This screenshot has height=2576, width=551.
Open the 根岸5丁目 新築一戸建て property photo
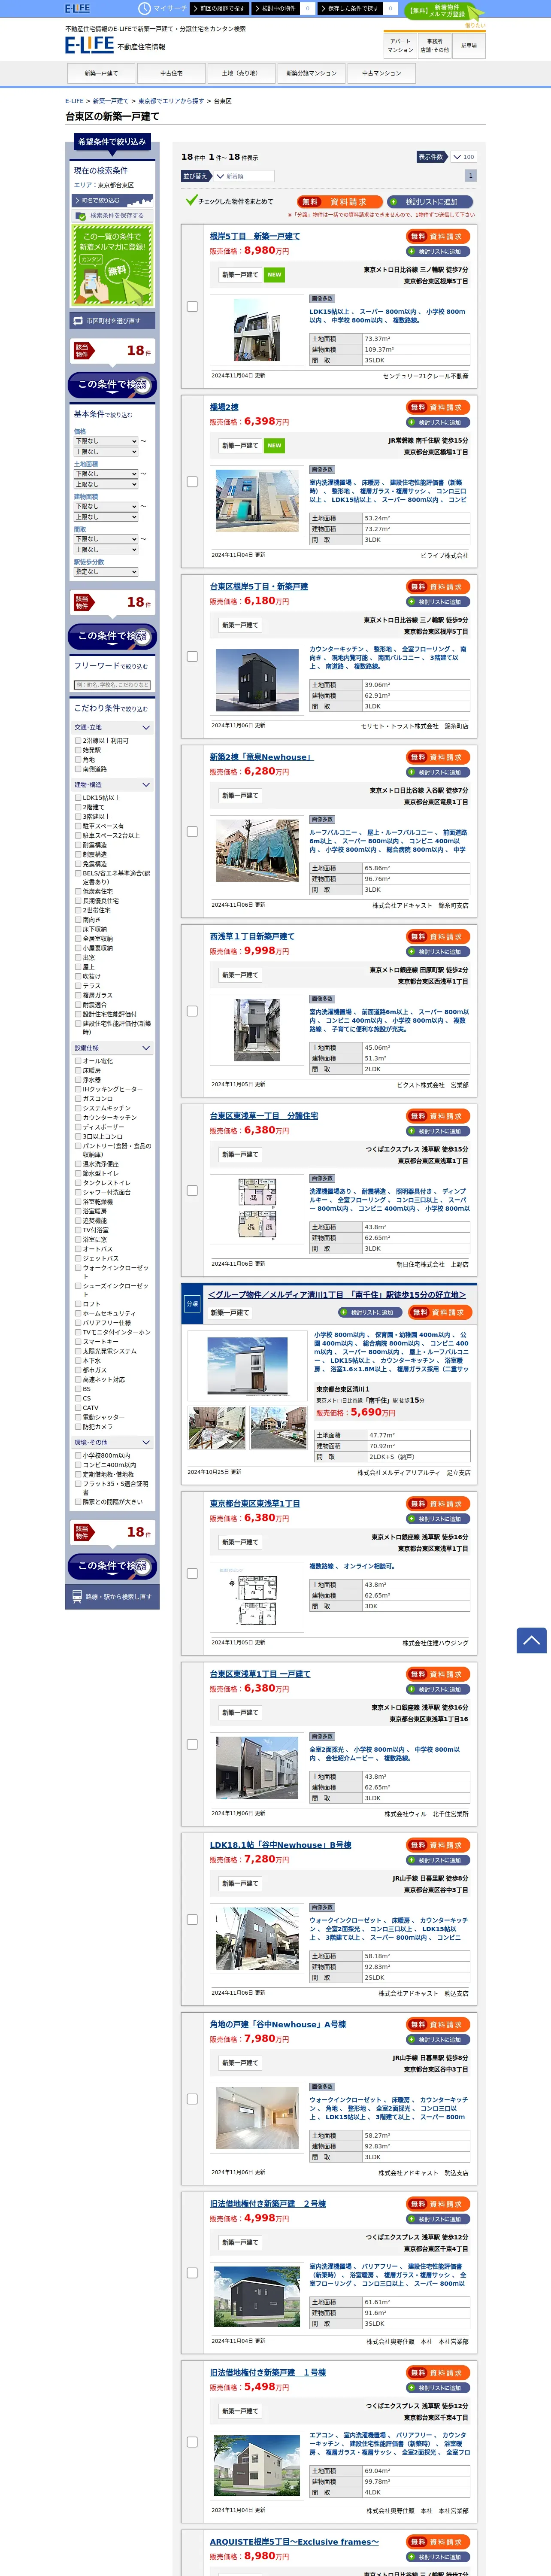[257, 331]
